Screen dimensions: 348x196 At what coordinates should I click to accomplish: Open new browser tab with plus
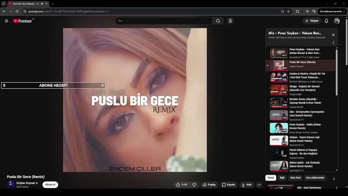coord(53,4)
